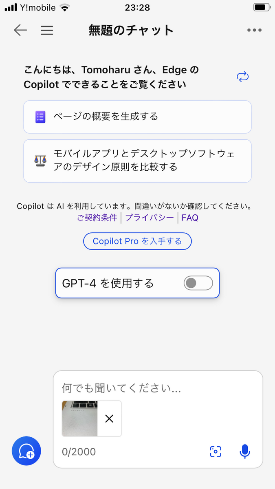Screen dimensions: 275x489
Task: Open the ご契約条件 link
Action: (97, 218)
